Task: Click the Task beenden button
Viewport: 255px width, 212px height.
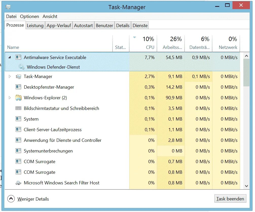Action: coord(230,199)
